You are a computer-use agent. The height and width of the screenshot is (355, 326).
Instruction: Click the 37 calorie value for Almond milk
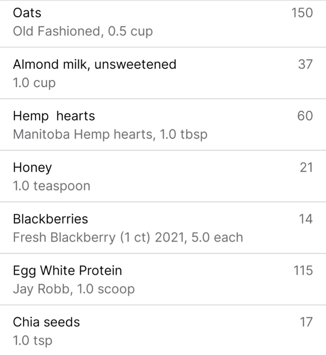pos(306,64)
